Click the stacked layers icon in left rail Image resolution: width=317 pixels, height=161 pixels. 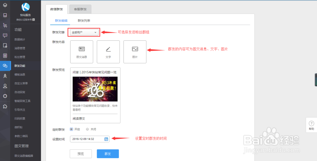pyautogui.click(x=5, y=5)
